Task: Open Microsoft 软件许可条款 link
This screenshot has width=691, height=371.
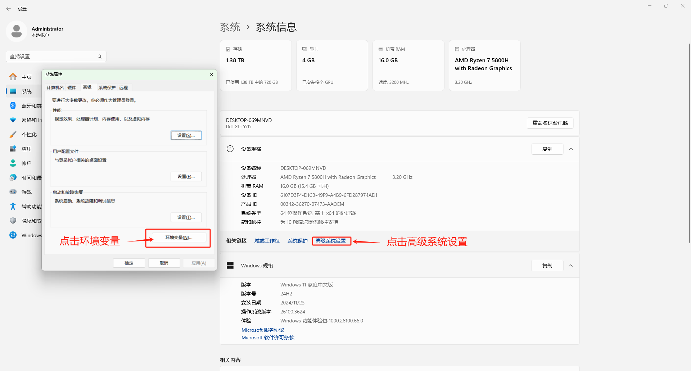Action: [268, 338]
